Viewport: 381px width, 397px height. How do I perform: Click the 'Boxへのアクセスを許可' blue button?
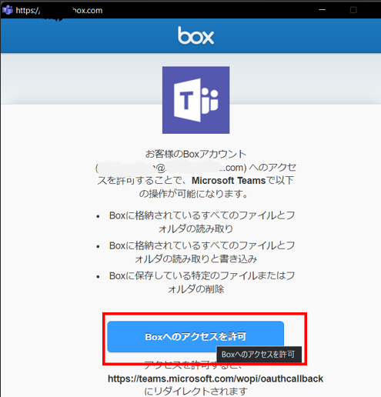tap(196, 336)
